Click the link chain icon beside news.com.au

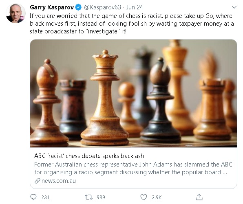38,181
